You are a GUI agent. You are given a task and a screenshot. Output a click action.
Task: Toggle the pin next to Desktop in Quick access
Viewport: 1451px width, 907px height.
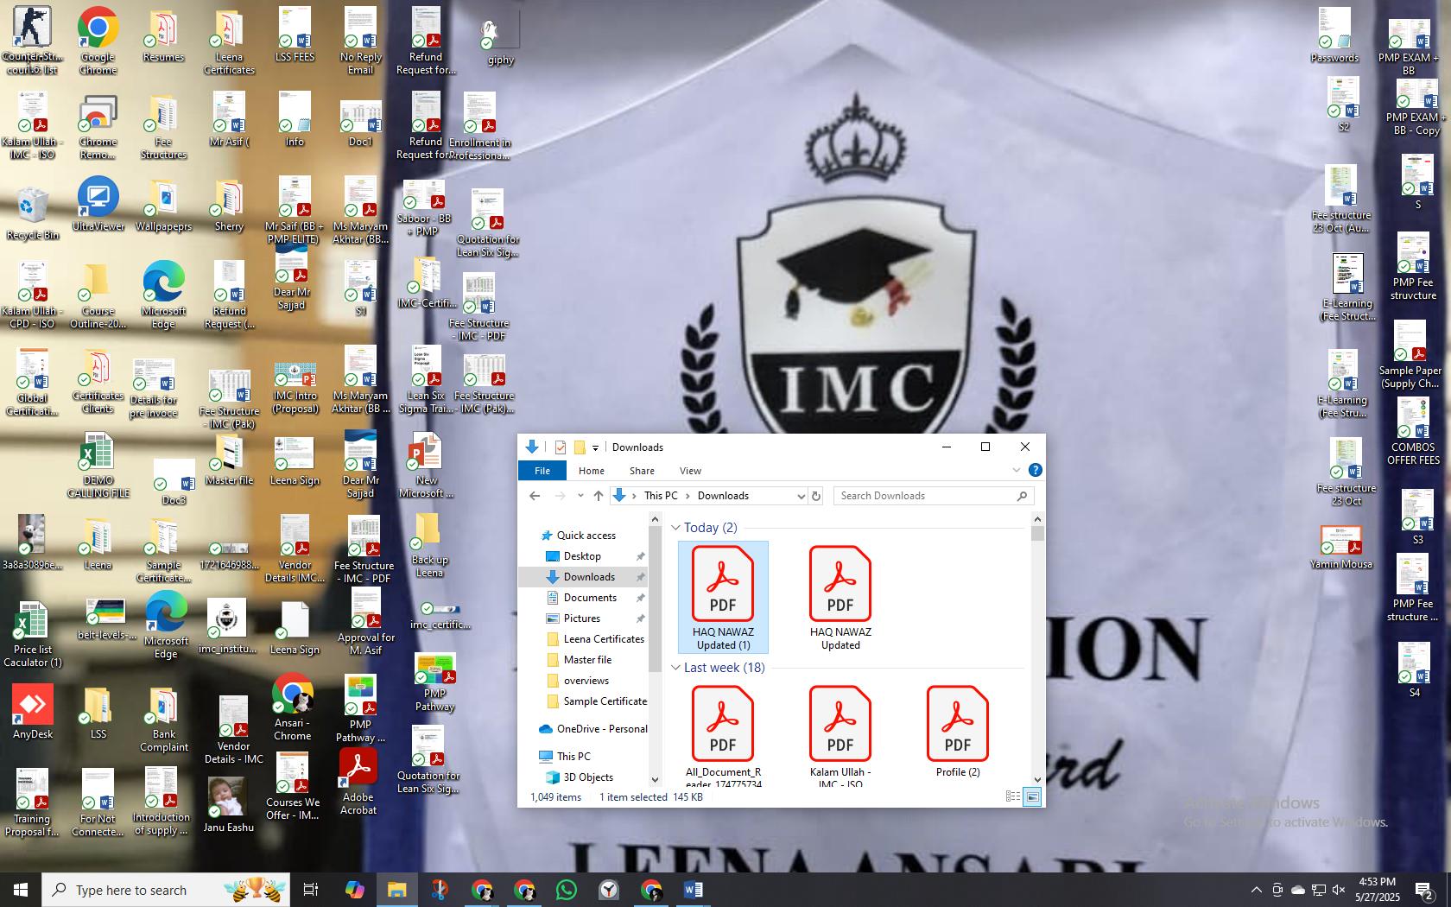(x=640, y=556)
